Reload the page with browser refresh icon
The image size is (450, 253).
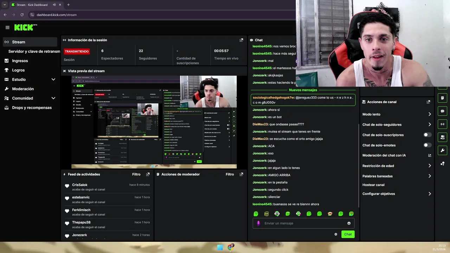tap(22, 15)
